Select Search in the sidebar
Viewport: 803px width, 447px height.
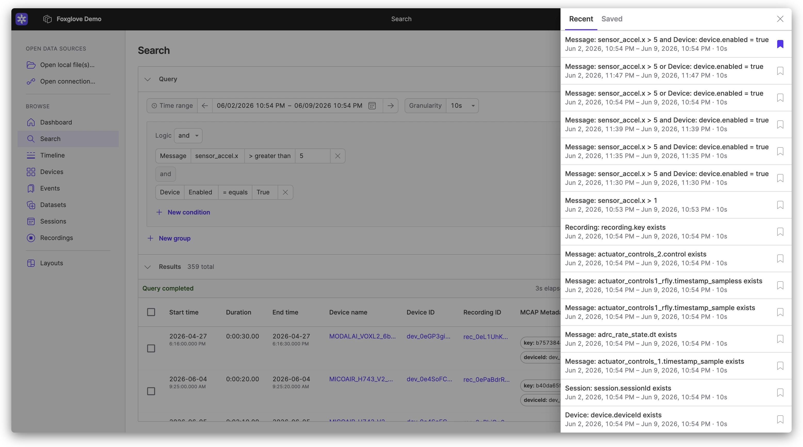[68, 139]
